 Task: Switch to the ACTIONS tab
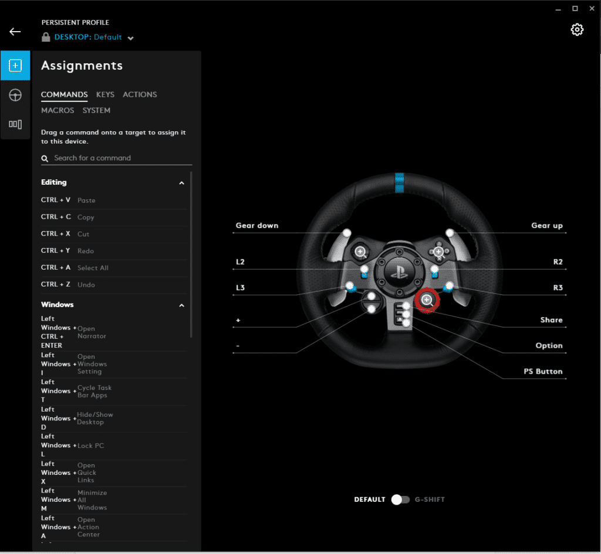coord(140,94)
